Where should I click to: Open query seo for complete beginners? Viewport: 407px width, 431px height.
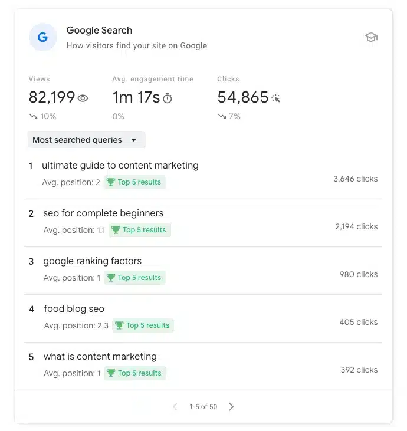[103, 213]
